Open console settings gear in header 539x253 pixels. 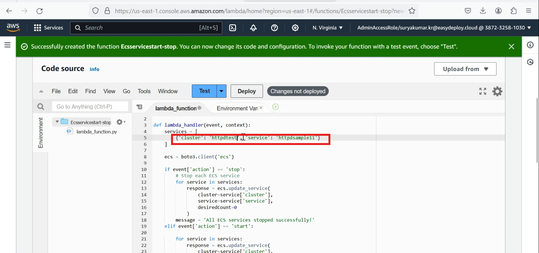tap(295, 28)
